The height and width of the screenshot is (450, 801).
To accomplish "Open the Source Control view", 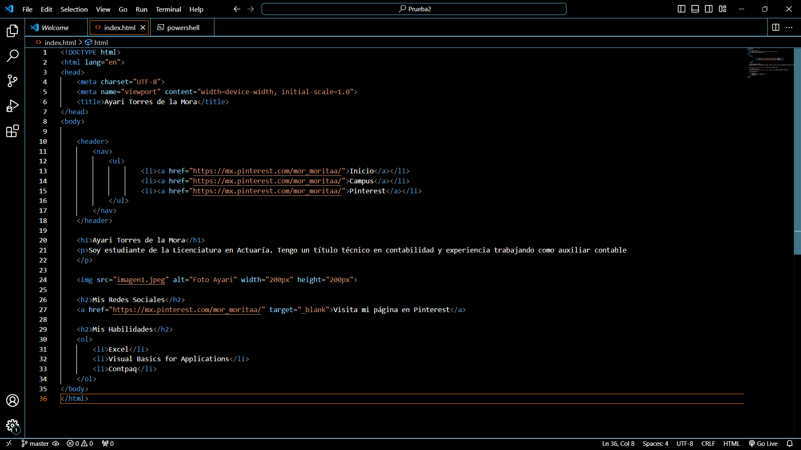I will [12, 81].
